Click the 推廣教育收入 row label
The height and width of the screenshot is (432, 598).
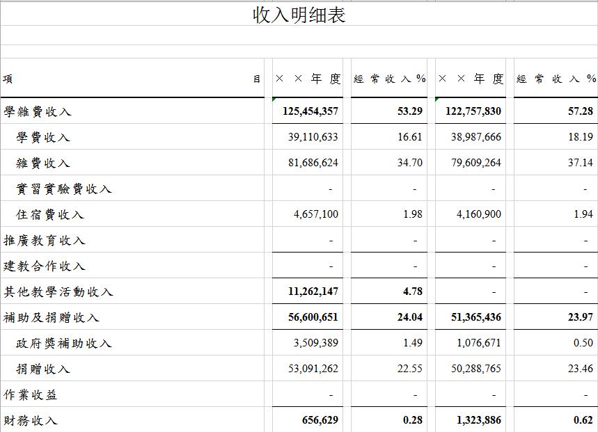(x=45, y=241)
